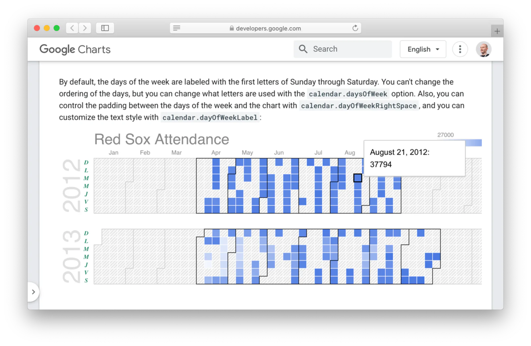This screenshot has height=346, width=531.
Task: Click the Red Sox Attendance chart title
Action: 162,139
